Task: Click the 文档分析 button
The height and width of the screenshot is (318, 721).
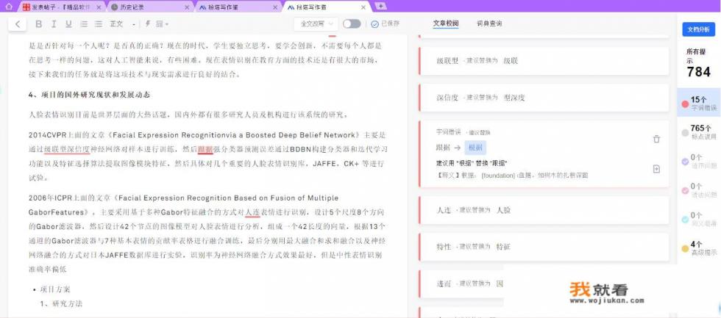Action: (x=698, y=29)
